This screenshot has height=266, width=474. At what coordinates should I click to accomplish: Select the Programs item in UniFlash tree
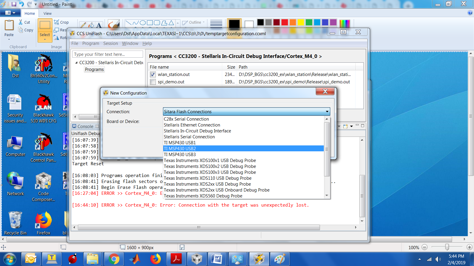pos(94,69)
